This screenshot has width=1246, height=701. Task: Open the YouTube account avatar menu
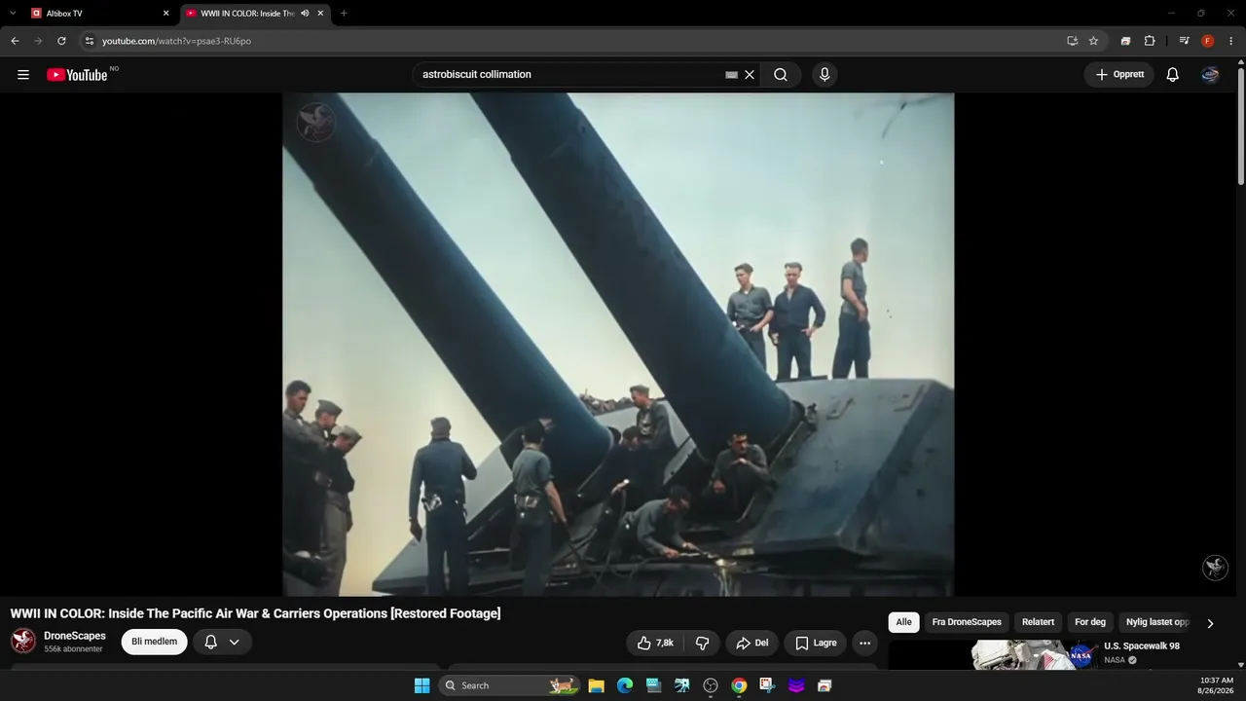pos(1210,75)
